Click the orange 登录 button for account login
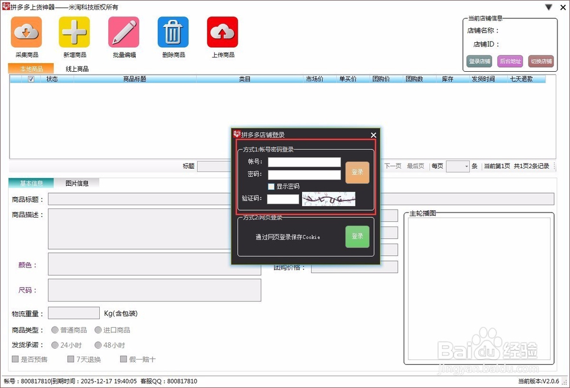Screen dimensions: 570x388 coord(357,173)
